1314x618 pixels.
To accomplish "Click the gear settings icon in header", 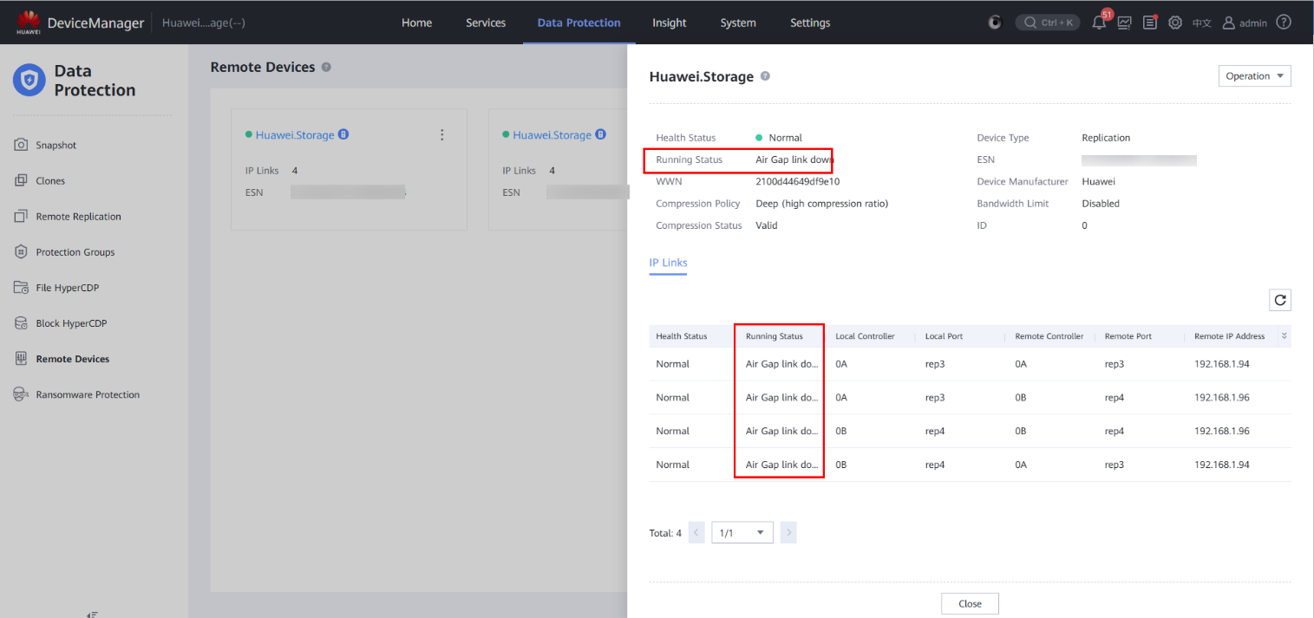I will coord(1175,23).
